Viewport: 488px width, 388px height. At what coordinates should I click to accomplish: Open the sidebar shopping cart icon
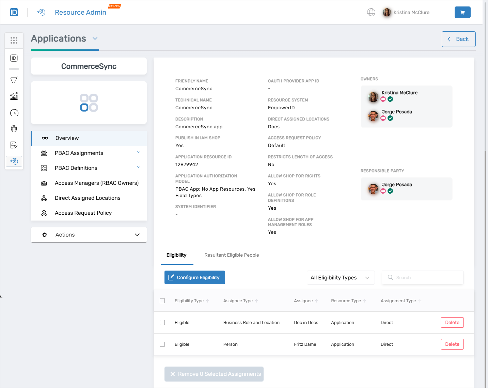tap(14, 80)
